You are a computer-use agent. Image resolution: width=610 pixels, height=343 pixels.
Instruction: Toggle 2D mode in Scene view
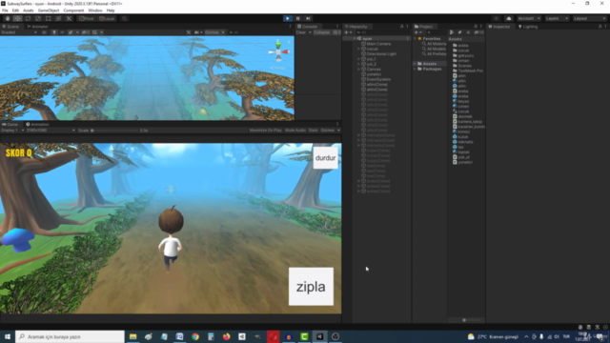(x=44, y=32)
